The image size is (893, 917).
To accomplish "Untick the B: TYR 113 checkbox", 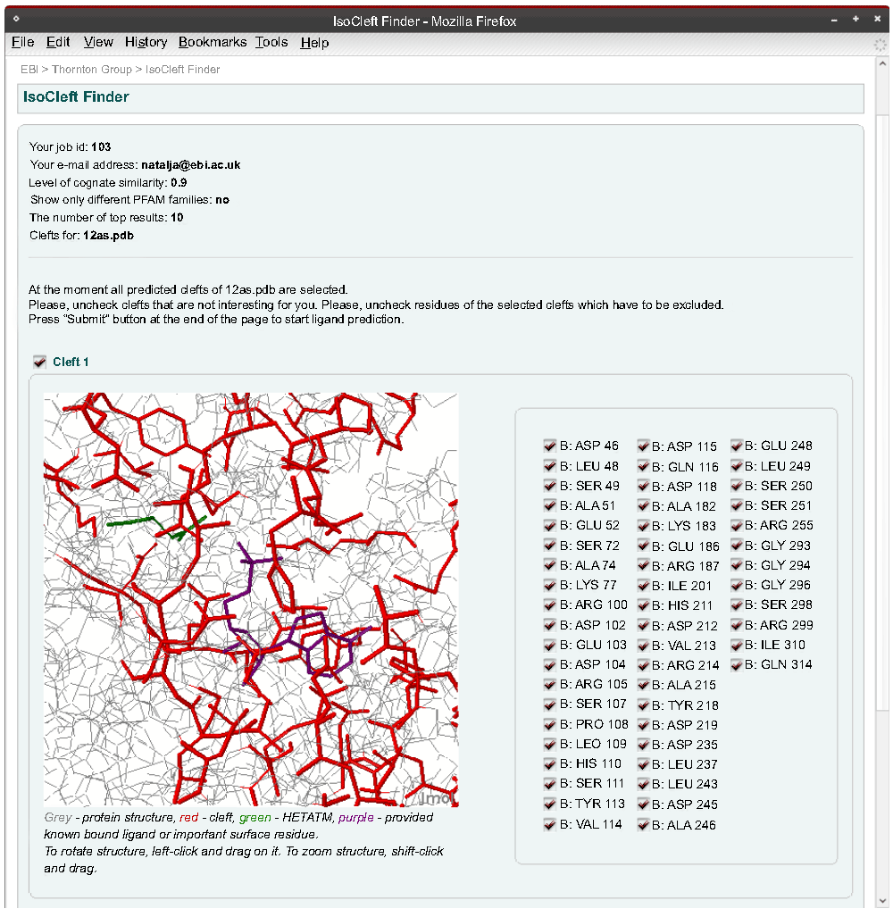I will click(550, 804).
